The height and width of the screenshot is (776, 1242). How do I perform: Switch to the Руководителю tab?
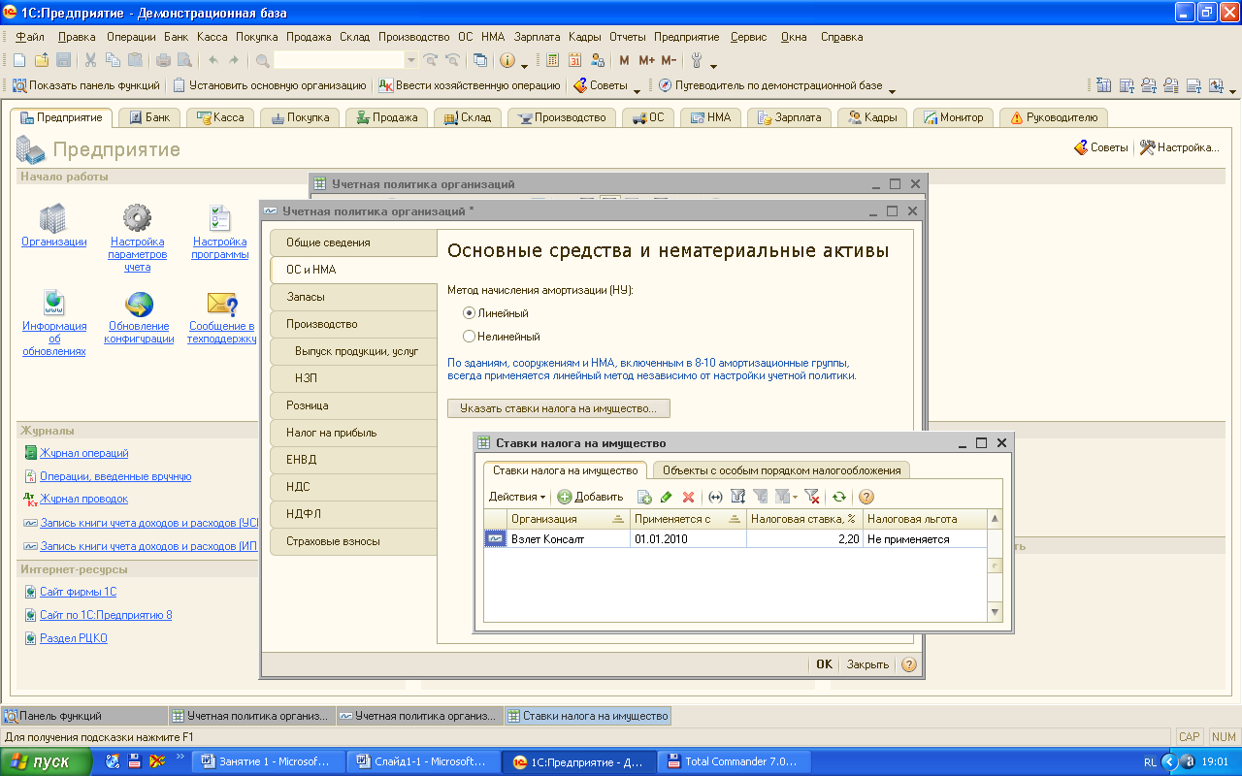1054,117
